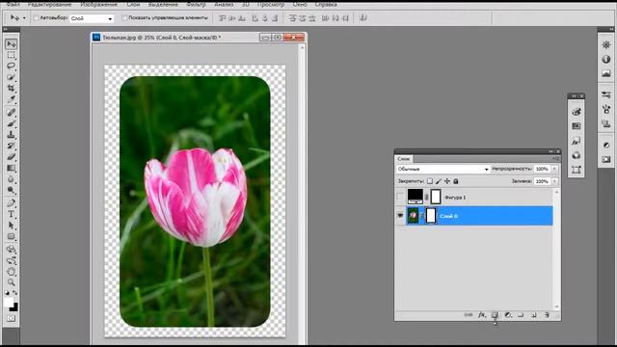Select the Horizontal Type tool

point(11,214)
